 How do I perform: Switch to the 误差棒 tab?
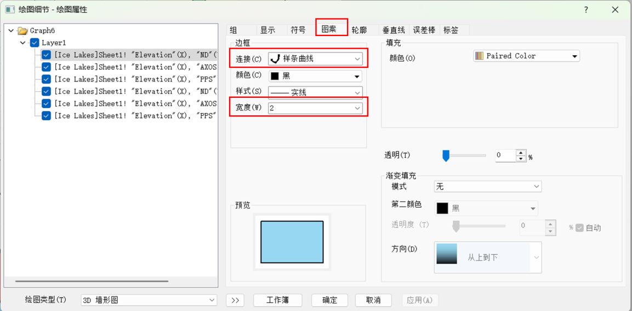424,30
